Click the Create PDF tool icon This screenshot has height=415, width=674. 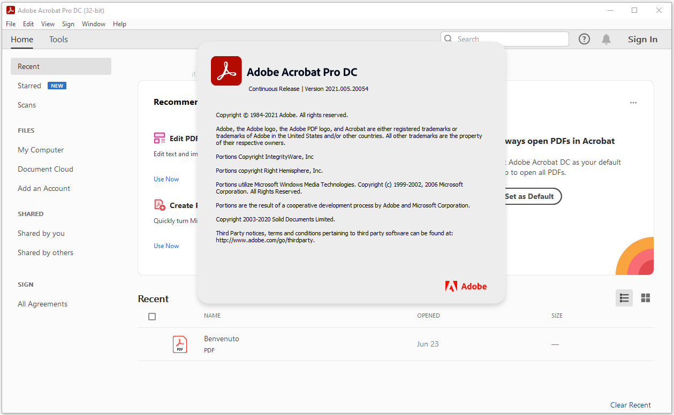(x=160, y=205)
